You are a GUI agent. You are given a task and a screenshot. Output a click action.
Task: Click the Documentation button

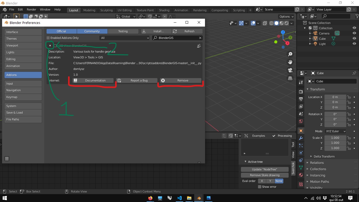pyautogui.click(x=93, y=80)
